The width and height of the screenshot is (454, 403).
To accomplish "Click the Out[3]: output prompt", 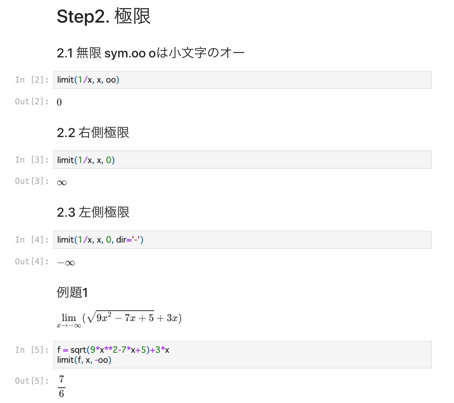I will (32, 181).
